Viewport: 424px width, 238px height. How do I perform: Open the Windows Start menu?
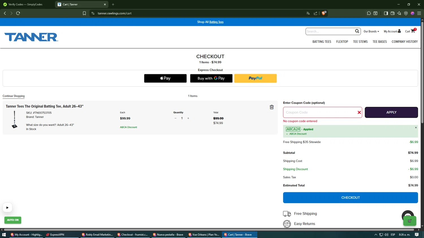(4, 235)
